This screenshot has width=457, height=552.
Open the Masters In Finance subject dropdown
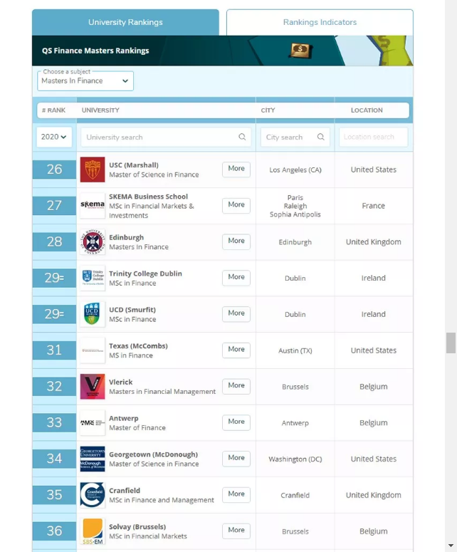[x=85, y=81]
